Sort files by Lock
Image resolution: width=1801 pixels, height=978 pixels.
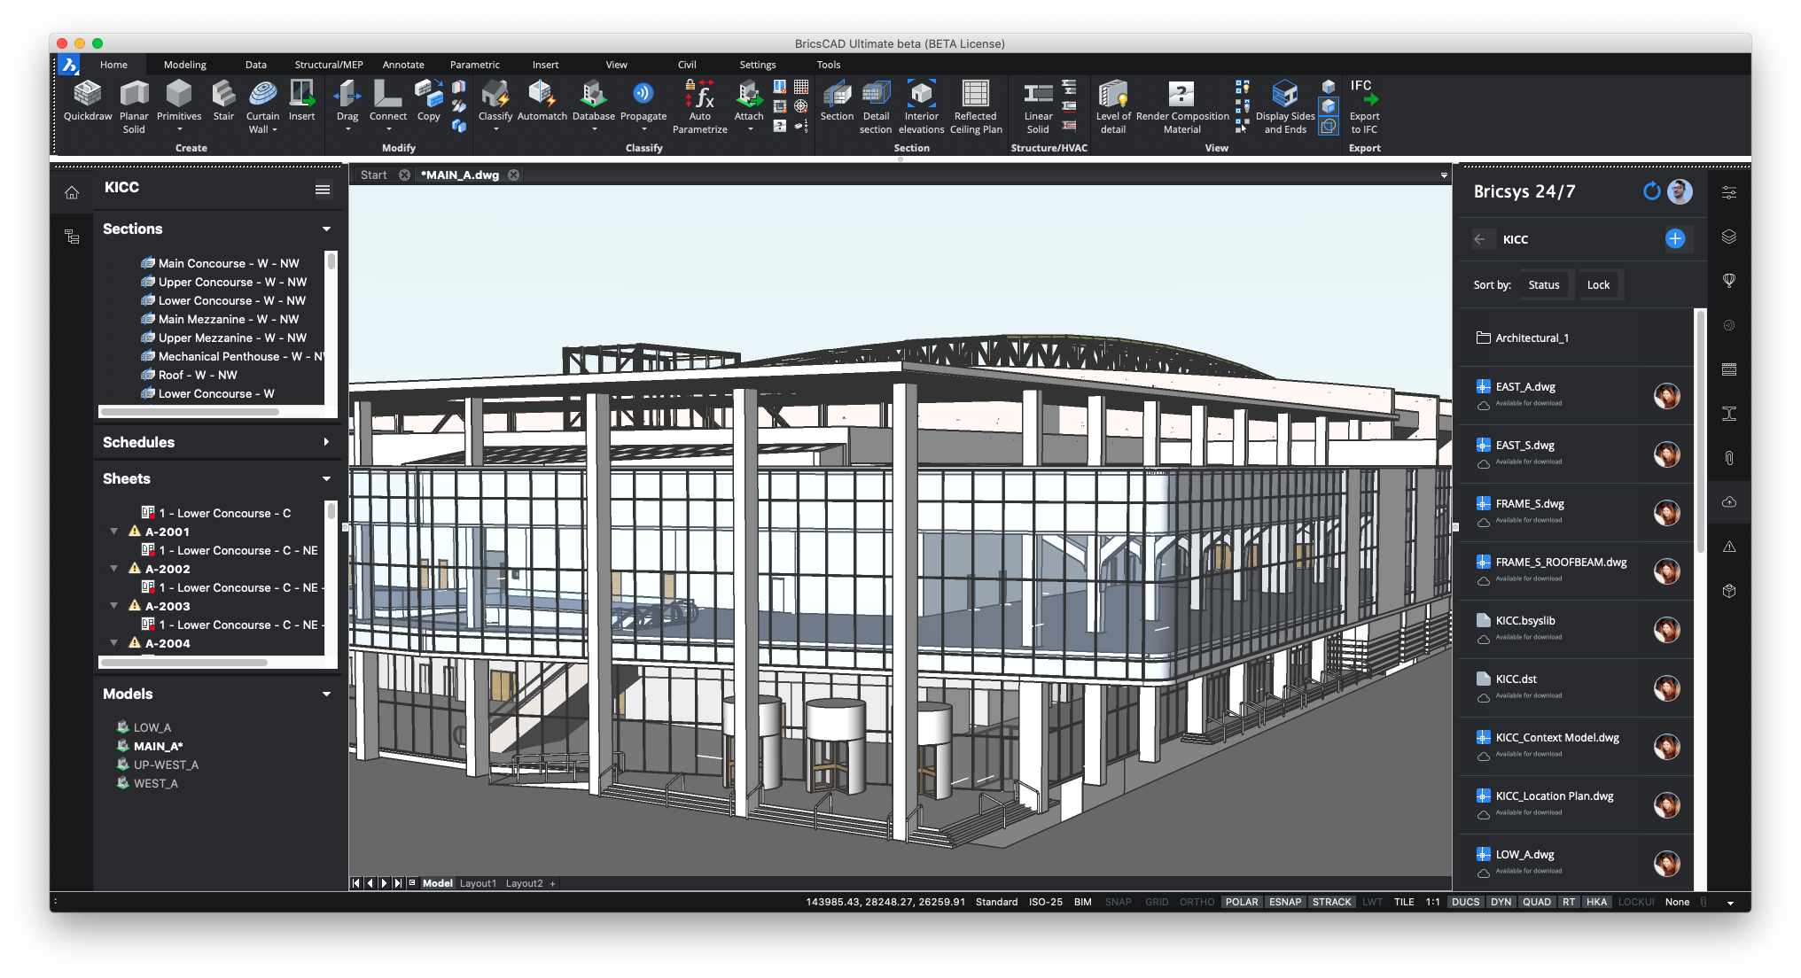[x=1598, y=285]
